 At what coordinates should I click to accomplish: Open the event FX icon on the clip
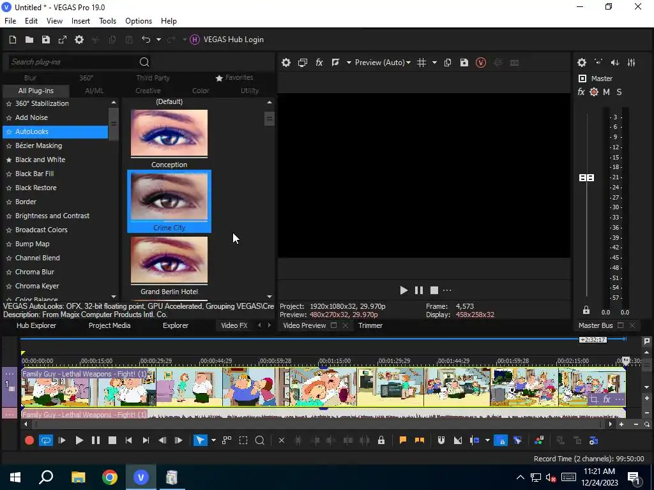(607, 399)
